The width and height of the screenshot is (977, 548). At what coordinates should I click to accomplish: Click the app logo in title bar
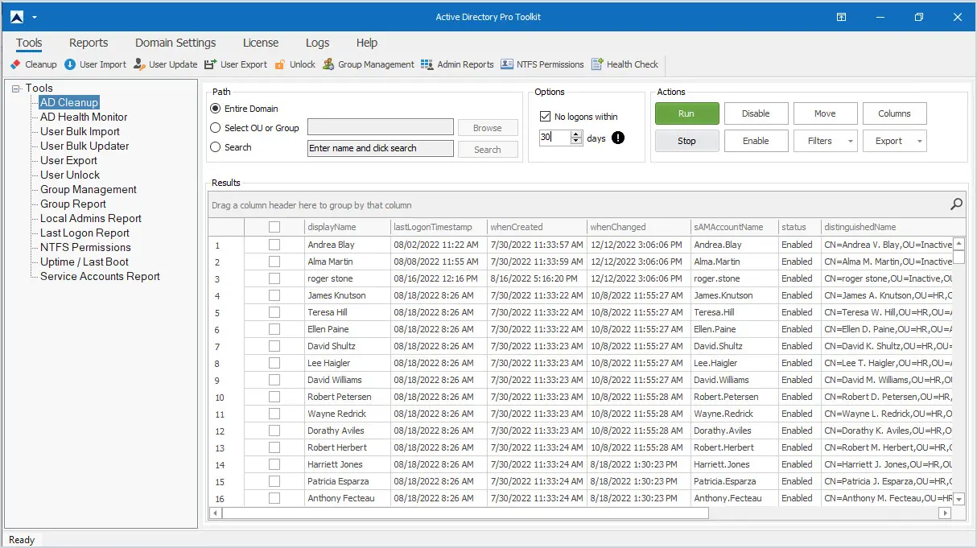point(17,17)
